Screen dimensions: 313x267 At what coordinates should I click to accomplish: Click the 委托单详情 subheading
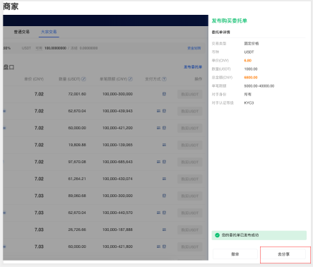tap(220, 32)
